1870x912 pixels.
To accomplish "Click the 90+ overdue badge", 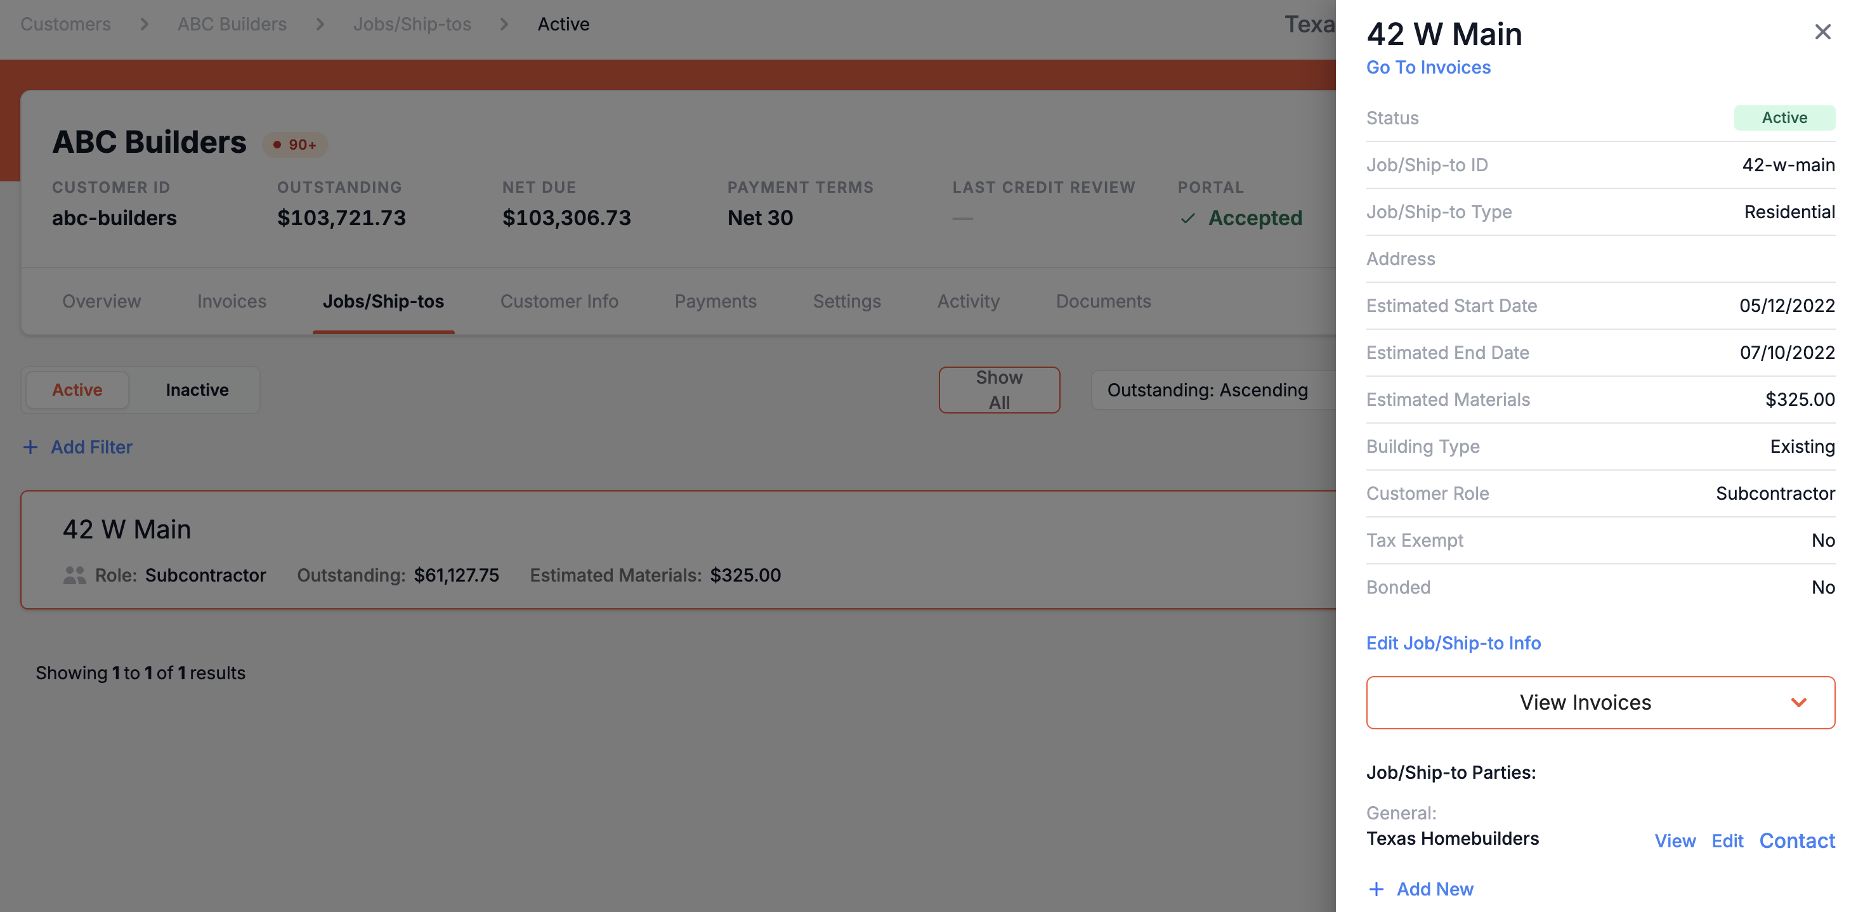I will (296, 145).
